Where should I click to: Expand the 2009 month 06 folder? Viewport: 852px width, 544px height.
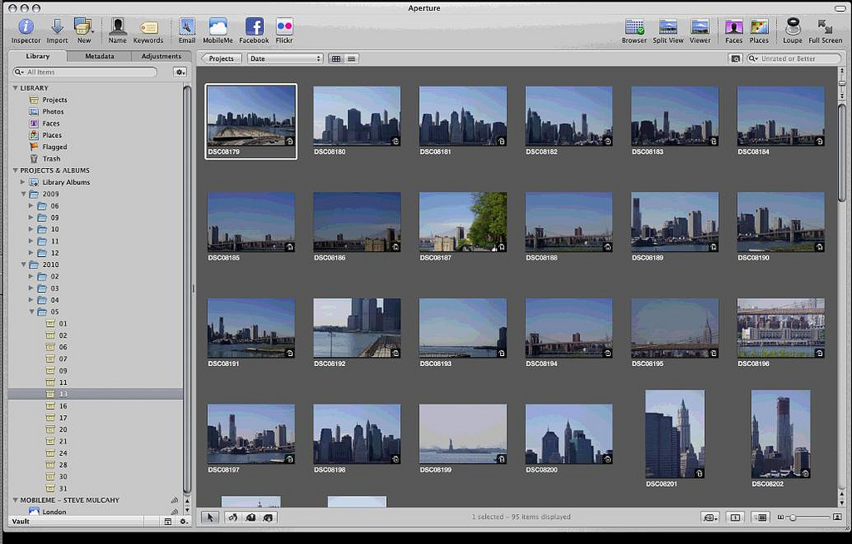coord(32,205)
